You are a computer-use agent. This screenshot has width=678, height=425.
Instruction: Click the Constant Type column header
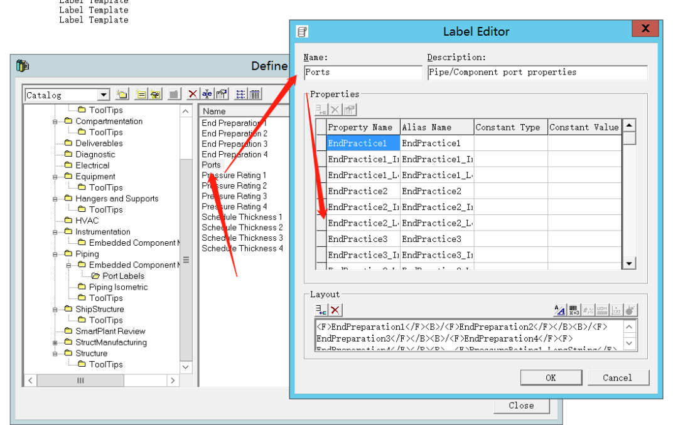pos(510,127)
